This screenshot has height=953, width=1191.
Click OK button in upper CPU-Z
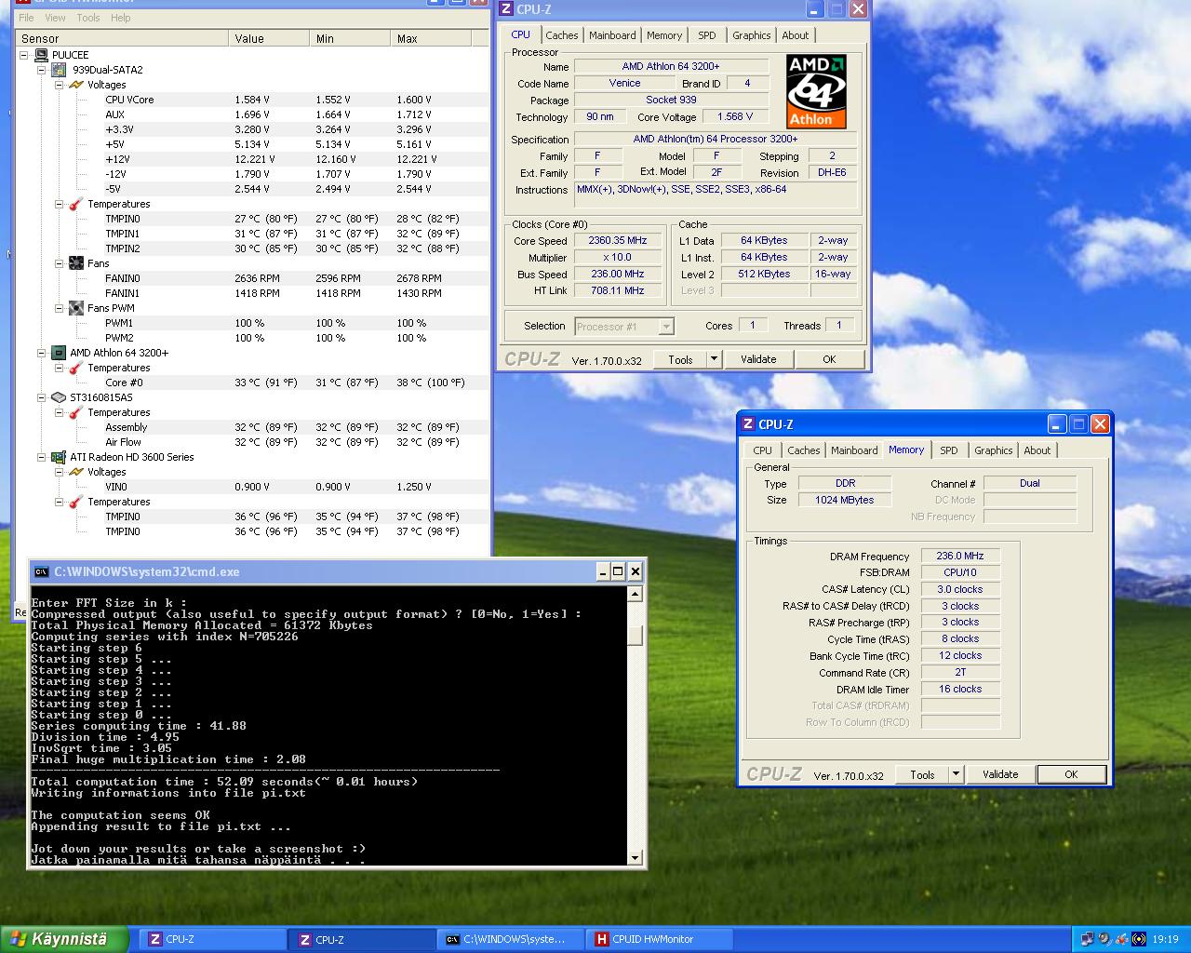click(829, 359)
